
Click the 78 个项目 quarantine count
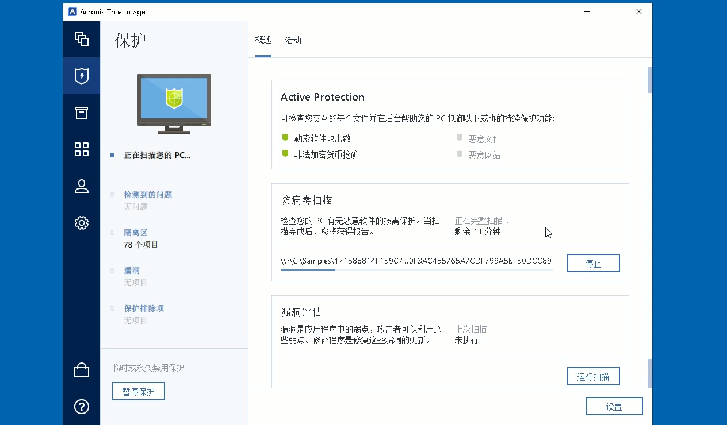pyautogui.click(x=141, y=245)
